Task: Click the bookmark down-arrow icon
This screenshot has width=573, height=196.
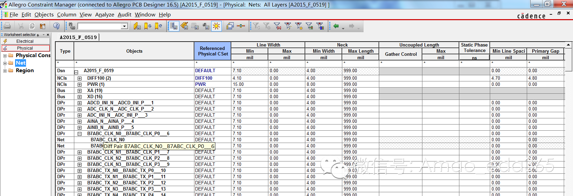Action: 148,26
